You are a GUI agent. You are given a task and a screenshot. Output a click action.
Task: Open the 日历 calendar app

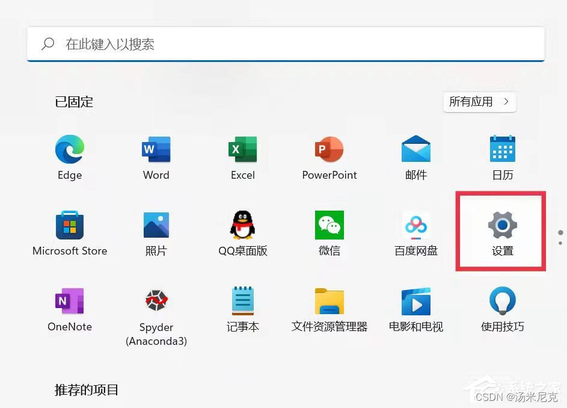point(503,149)
